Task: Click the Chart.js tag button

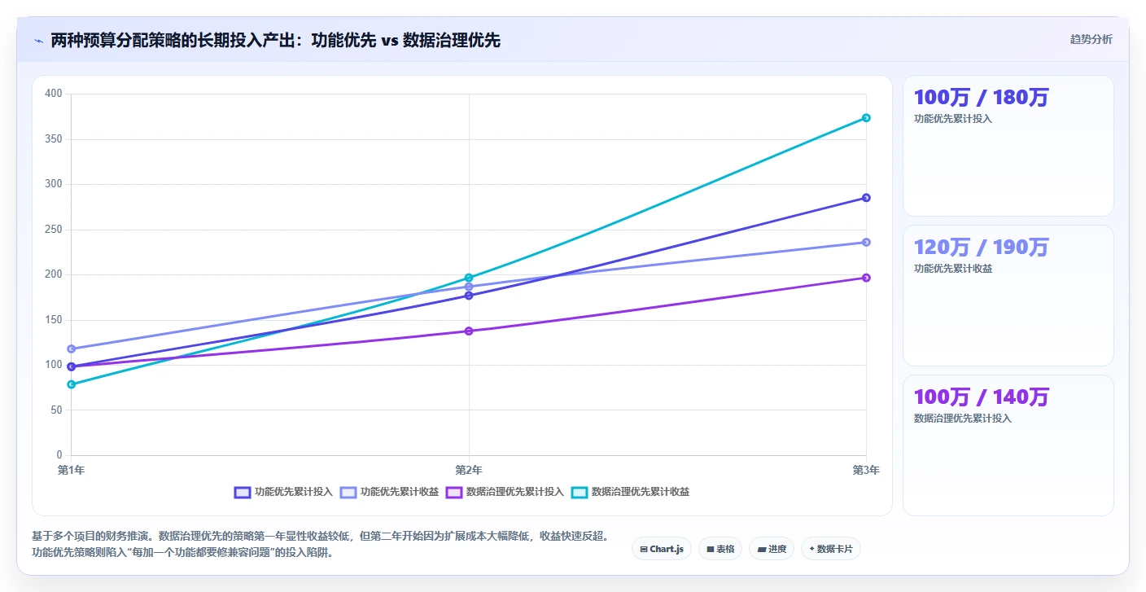Action: coord(662,549)
